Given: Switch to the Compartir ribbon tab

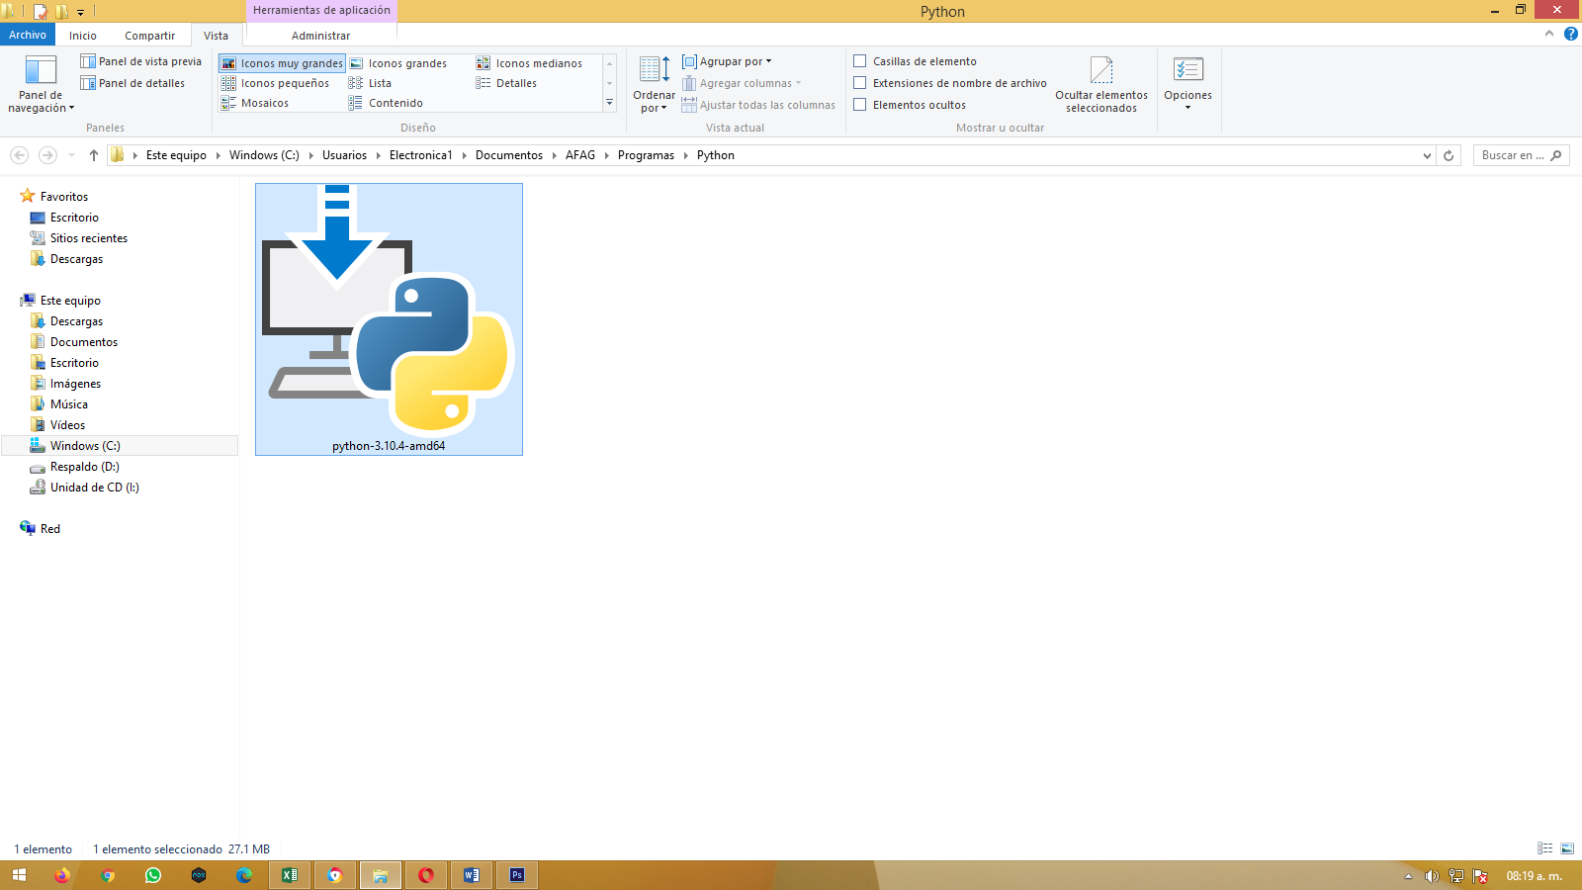Looking at the screenshot, I should tap(149, 36).
